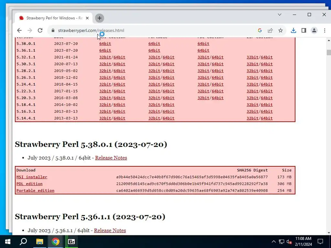Click the Portable edition download link
Screen dimensions: 331x248
(x=36, y=191)
